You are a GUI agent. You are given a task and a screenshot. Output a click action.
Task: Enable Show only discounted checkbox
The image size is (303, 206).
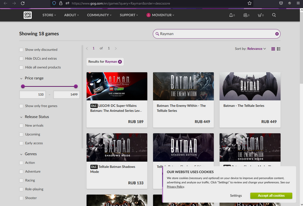point(21,50)
